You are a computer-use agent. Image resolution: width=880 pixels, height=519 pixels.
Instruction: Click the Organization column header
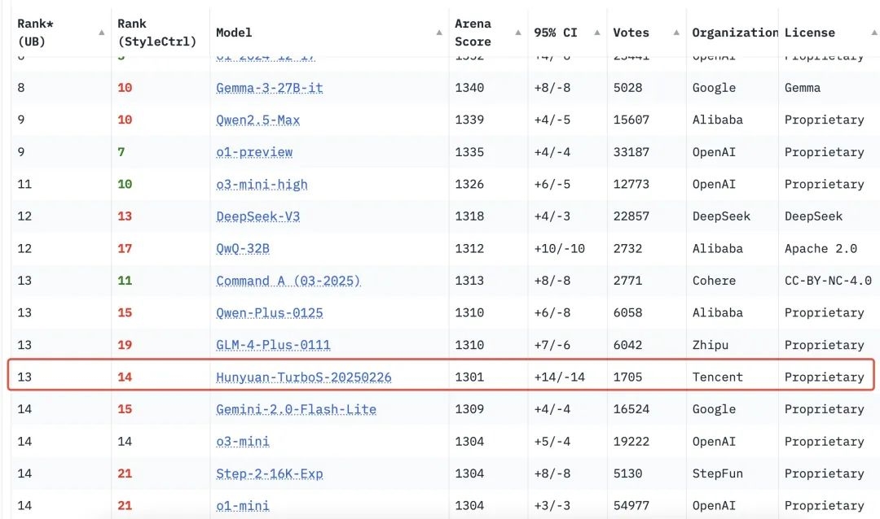pos(733,33)
